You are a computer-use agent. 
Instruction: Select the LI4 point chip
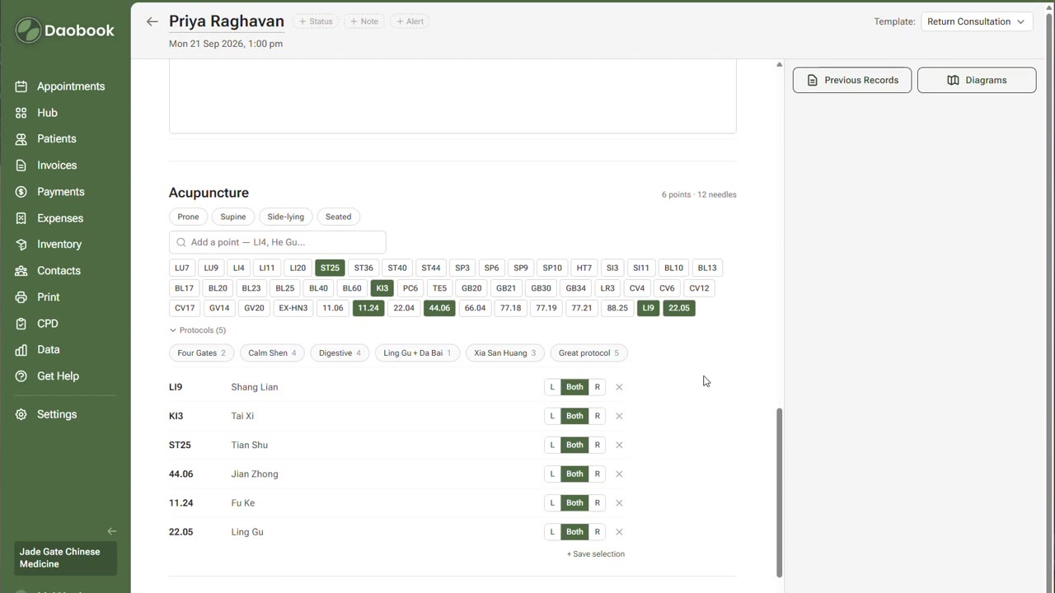pos(238,268)
